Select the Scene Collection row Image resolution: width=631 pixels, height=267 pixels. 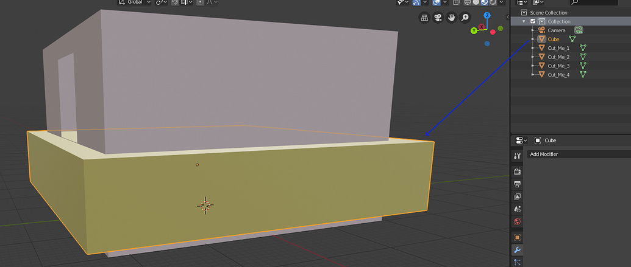[x=571, y=12]
